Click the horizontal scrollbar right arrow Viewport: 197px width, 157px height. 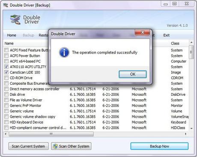pos(185,134)
